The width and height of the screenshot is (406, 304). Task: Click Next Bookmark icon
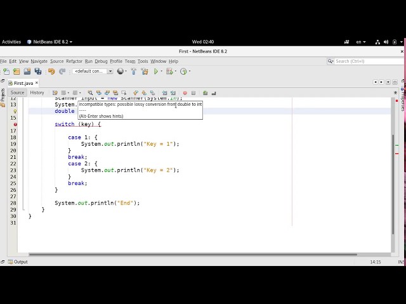pyautogui.click(x=144, y=93)
